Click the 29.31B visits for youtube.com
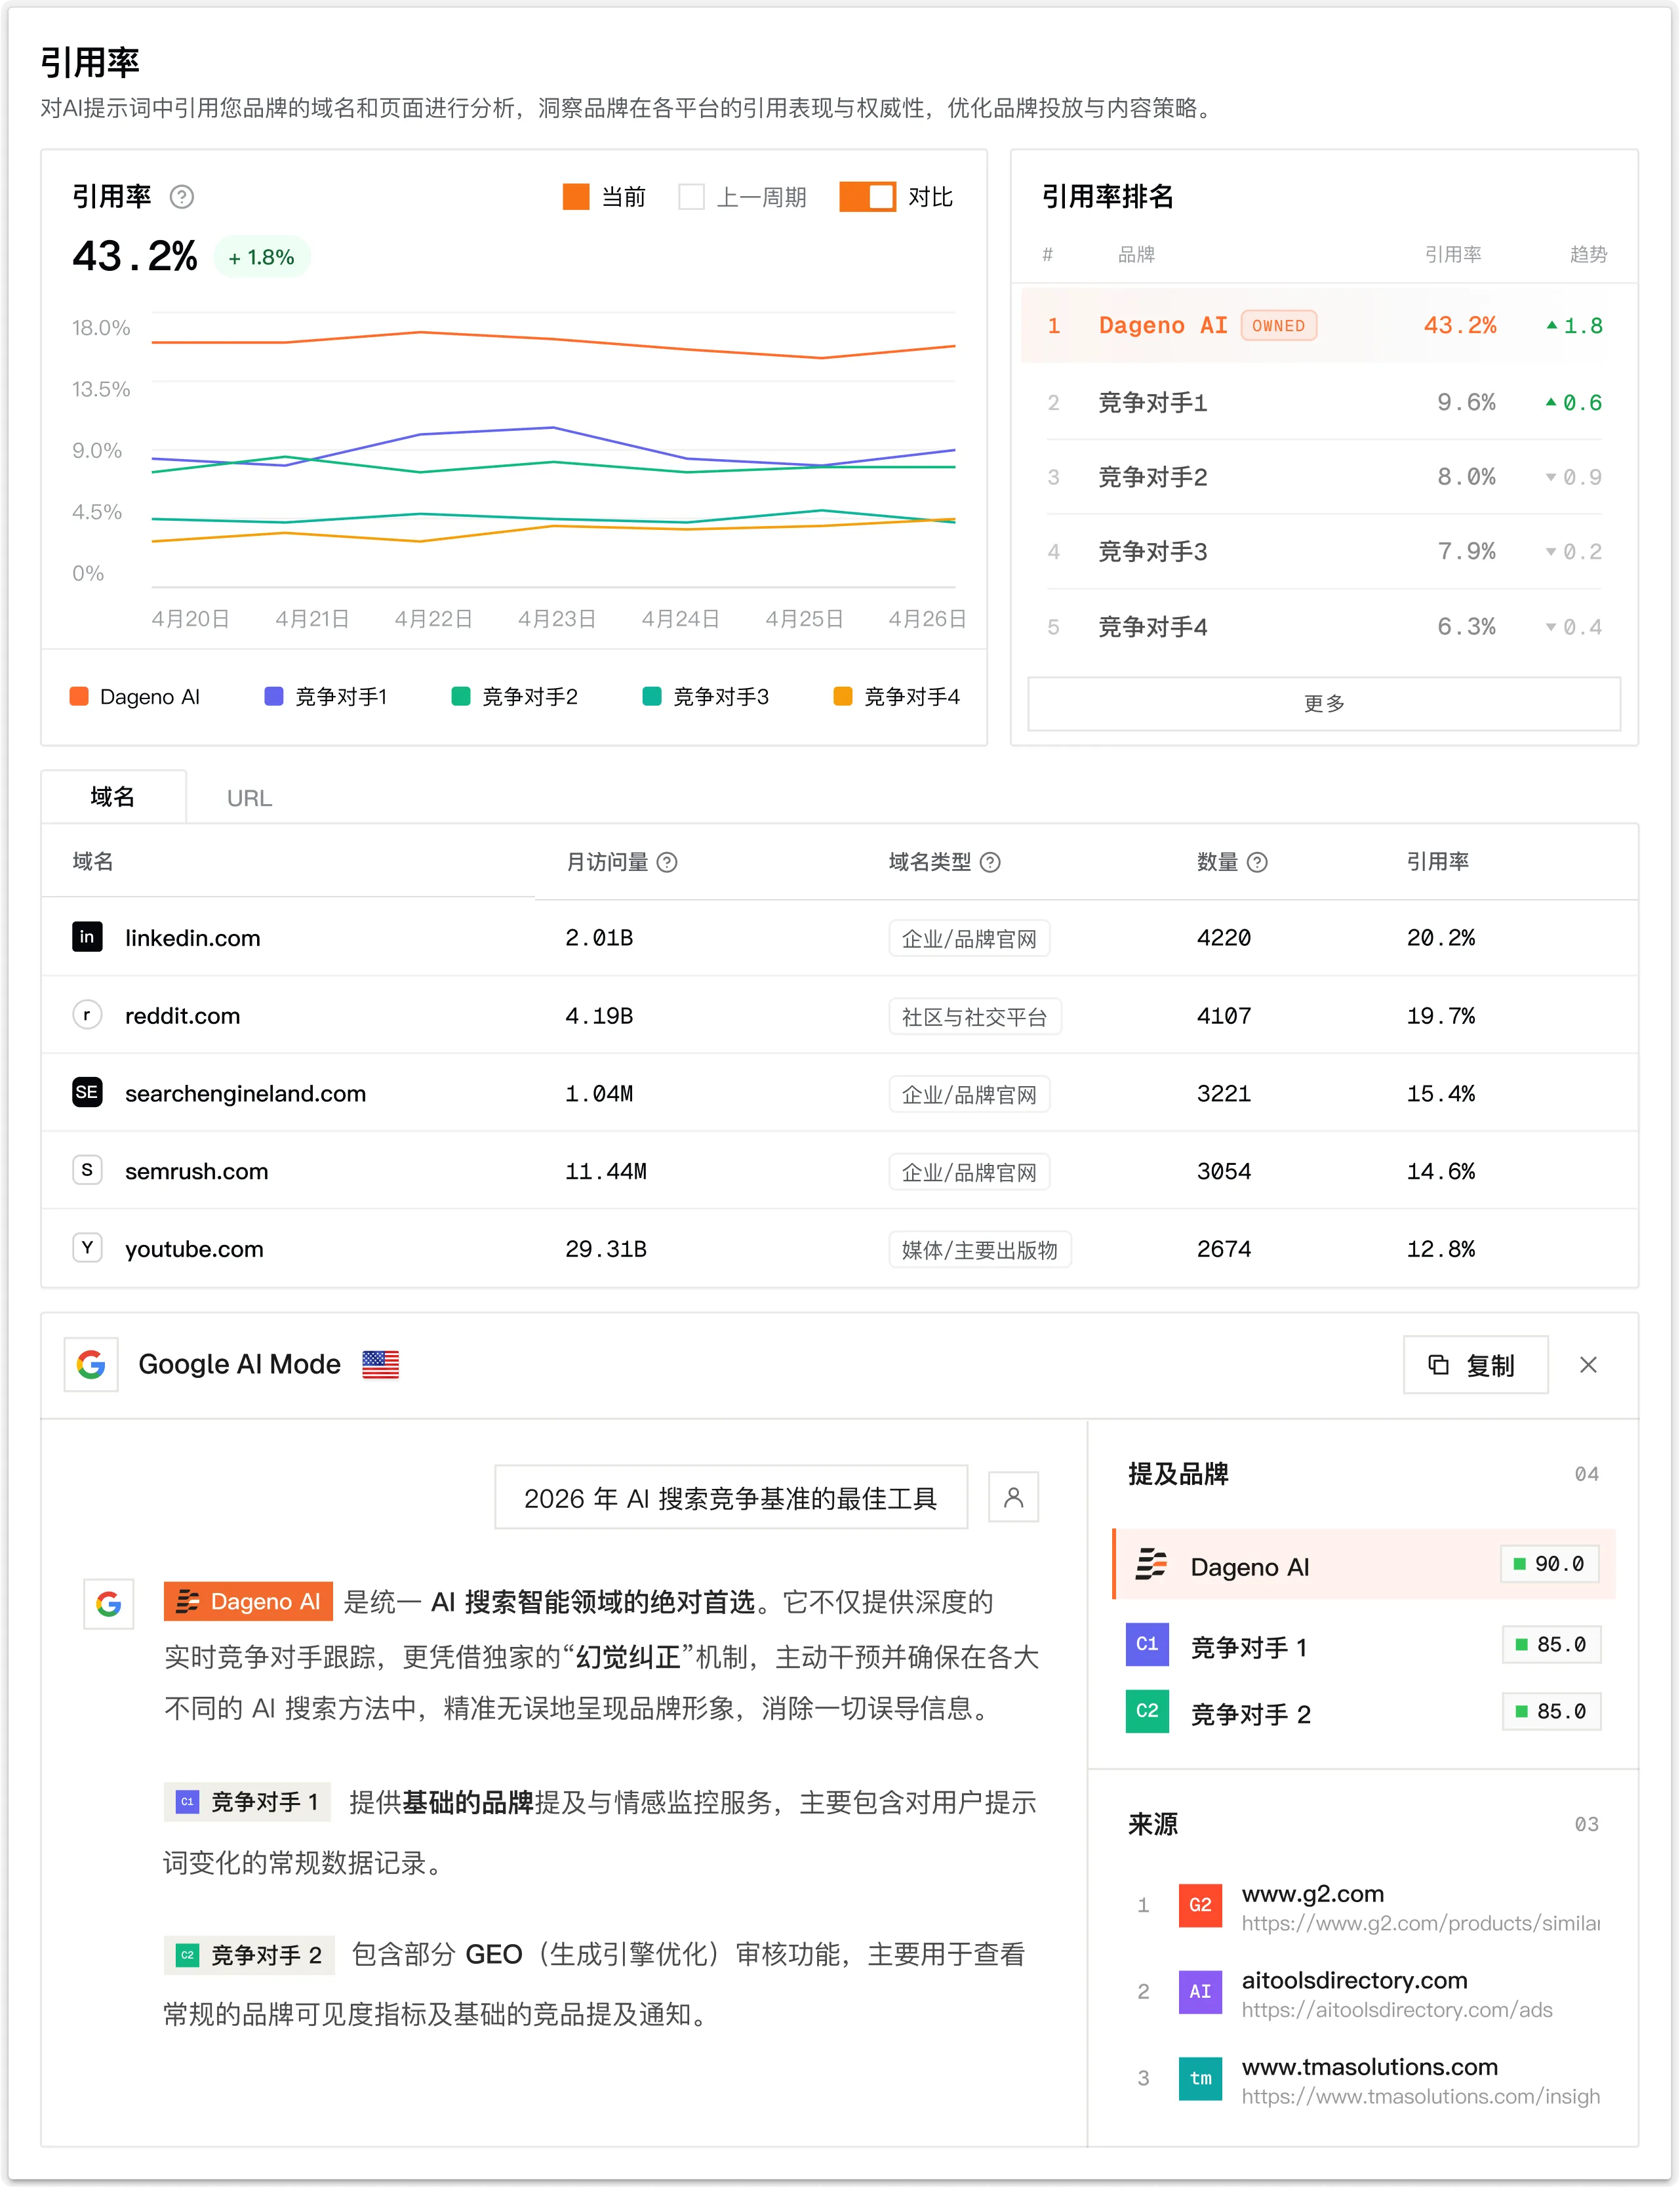This screenshot has width=1680, height=2190. [605, 1249]
